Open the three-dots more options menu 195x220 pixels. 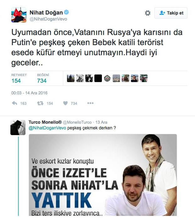point(90,103)
